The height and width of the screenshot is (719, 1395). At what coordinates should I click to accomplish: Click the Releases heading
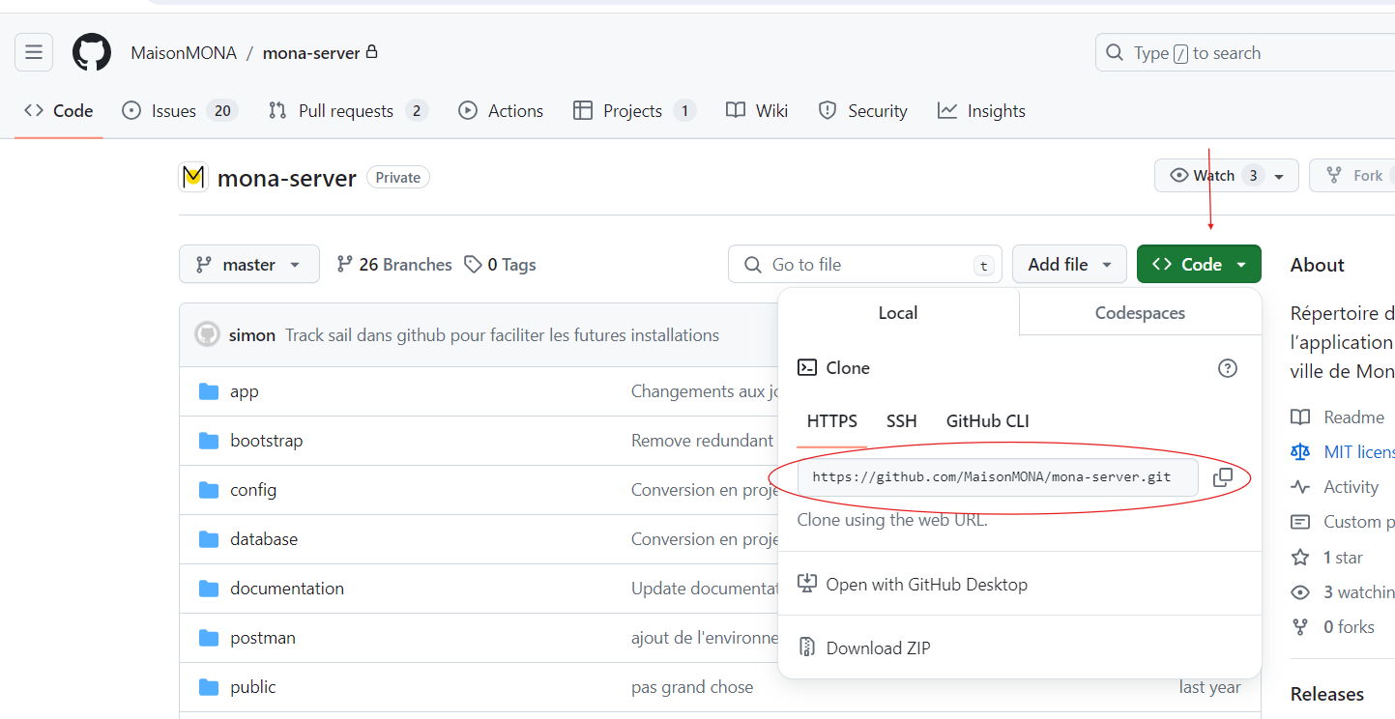click(1327, 694)
